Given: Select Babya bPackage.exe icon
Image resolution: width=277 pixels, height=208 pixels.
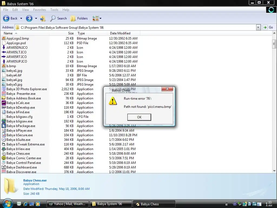Looking at the screenshot, I should click(x=4, y=126).
